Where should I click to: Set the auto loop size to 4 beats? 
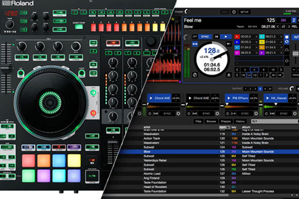(254, 70)
